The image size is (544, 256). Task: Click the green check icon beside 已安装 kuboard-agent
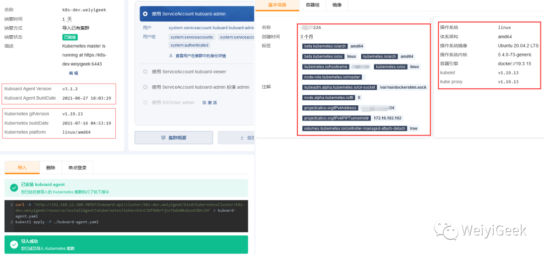coord(14,187)
